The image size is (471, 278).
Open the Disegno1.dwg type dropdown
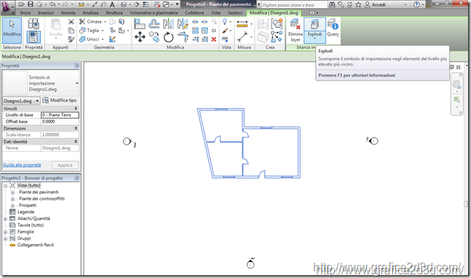point(21,101)
